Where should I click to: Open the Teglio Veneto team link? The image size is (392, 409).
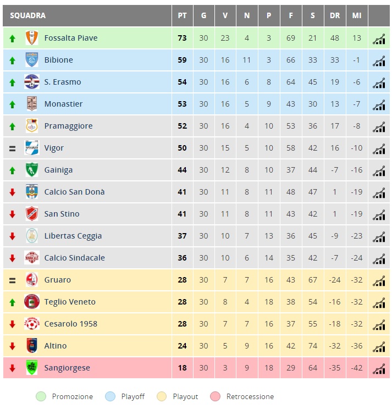click(x=70, y=302)
